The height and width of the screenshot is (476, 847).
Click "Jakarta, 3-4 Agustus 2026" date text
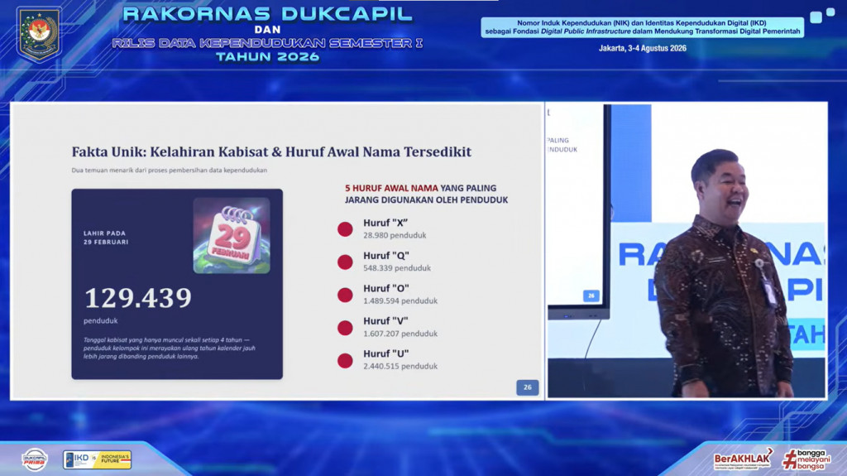click(642, 48)
